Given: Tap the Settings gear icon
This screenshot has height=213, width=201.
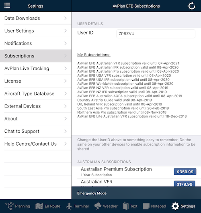Looking at the screenshot, I should (x=175, y=206).
